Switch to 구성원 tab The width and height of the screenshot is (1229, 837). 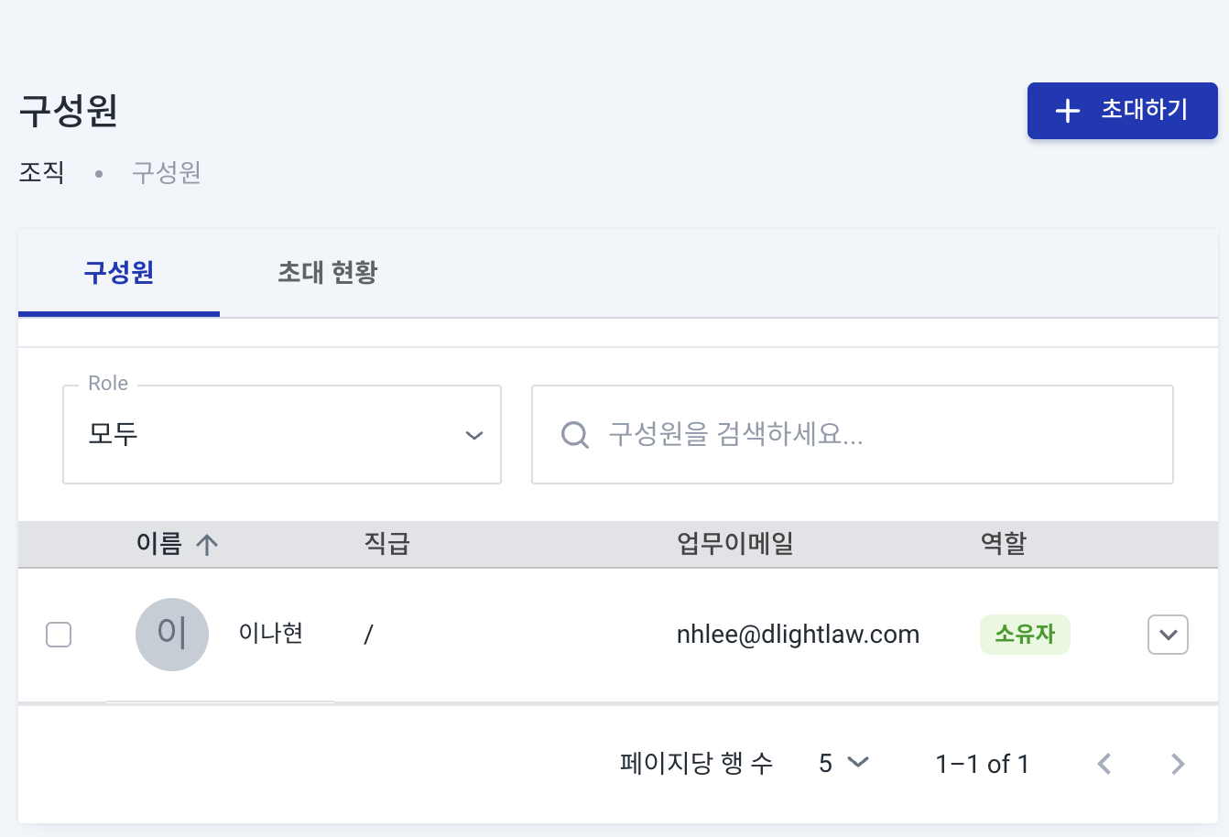(x=119, y=272)
